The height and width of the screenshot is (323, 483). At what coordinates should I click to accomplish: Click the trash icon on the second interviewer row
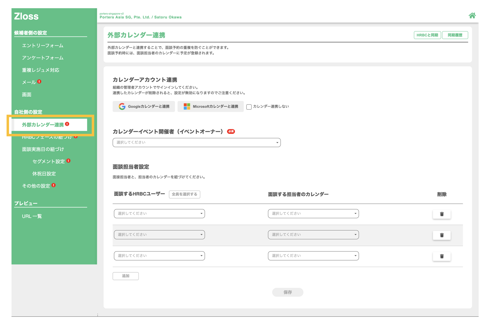pyautogui.click(x=441, y=235)
